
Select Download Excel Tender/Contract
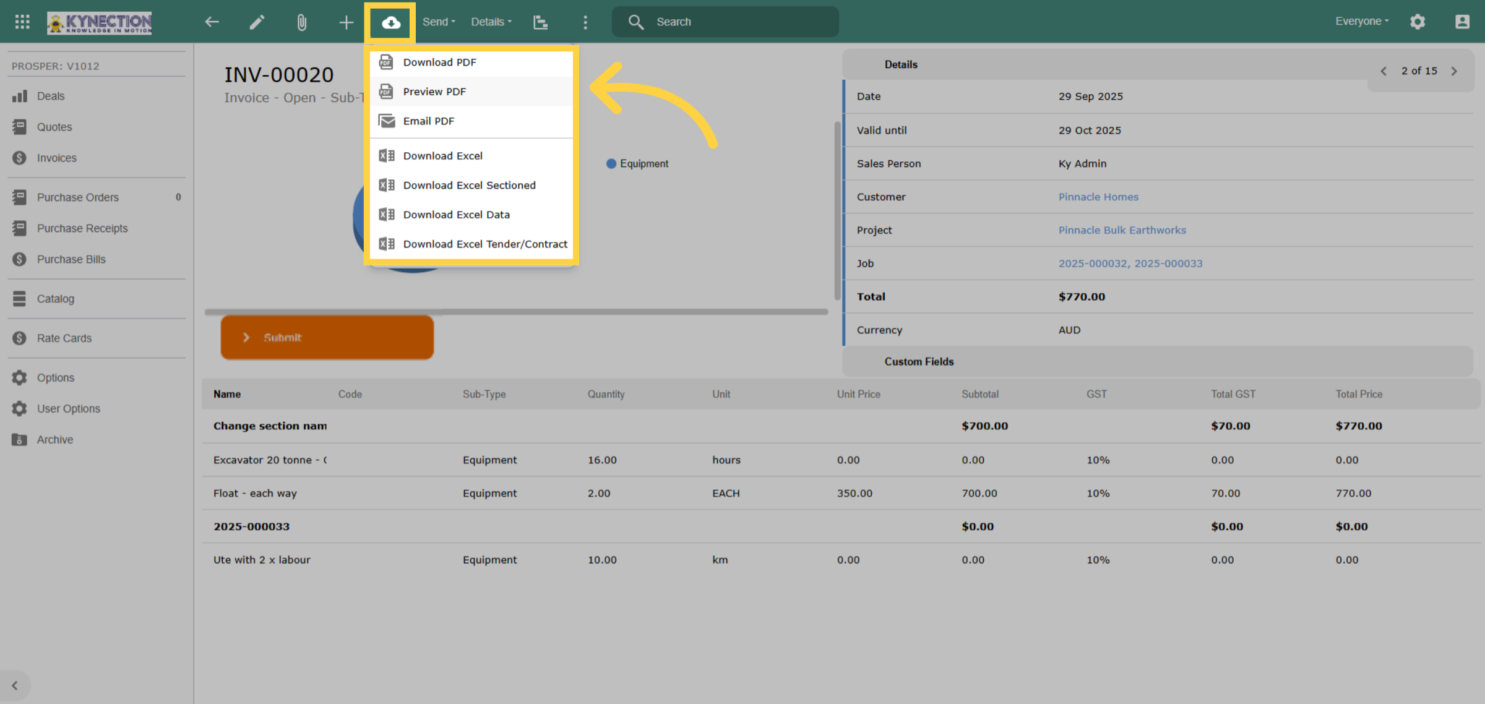(471, 244)
